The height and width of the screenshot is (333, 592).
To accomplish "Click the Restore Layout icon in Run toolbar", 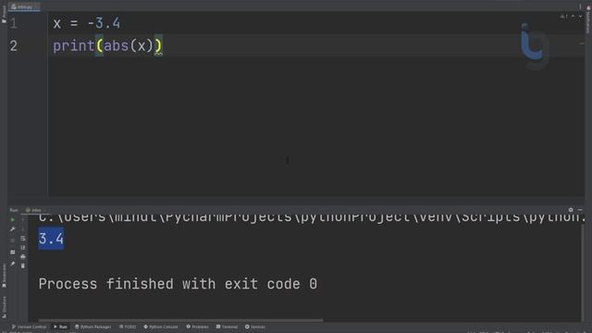I will pyautogui.click(x=12, y=252).
